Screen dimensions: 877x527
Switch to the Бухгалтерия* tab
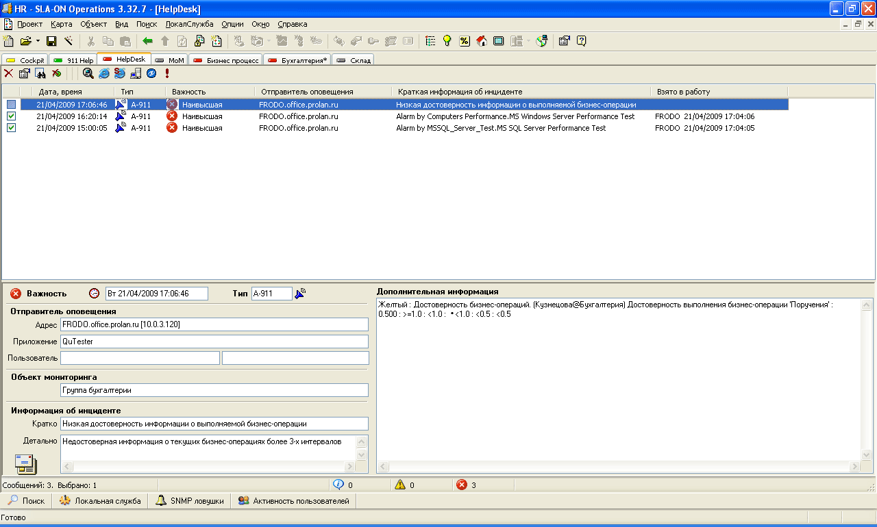point(297,60)
